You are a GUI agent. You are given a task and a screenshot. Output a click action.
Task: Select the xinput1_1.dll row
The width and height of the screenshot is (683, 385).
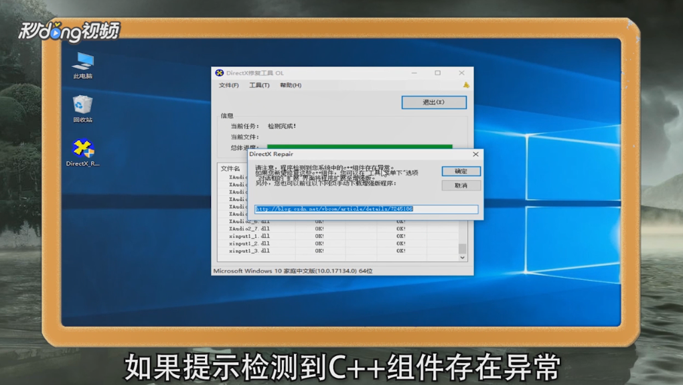(338, 236)
